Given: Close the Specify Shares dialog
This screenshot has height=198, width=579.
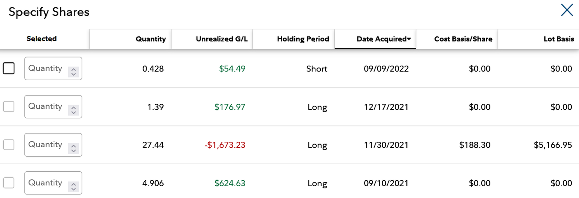Looking at the screenshot, I should click(x=567, y=10).
